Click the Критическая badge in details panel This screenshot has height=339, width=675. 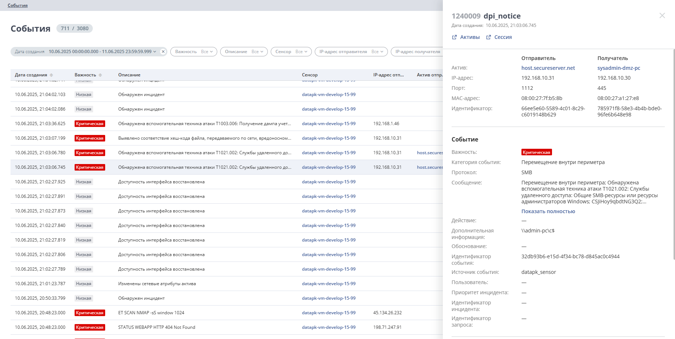(536, 152)
